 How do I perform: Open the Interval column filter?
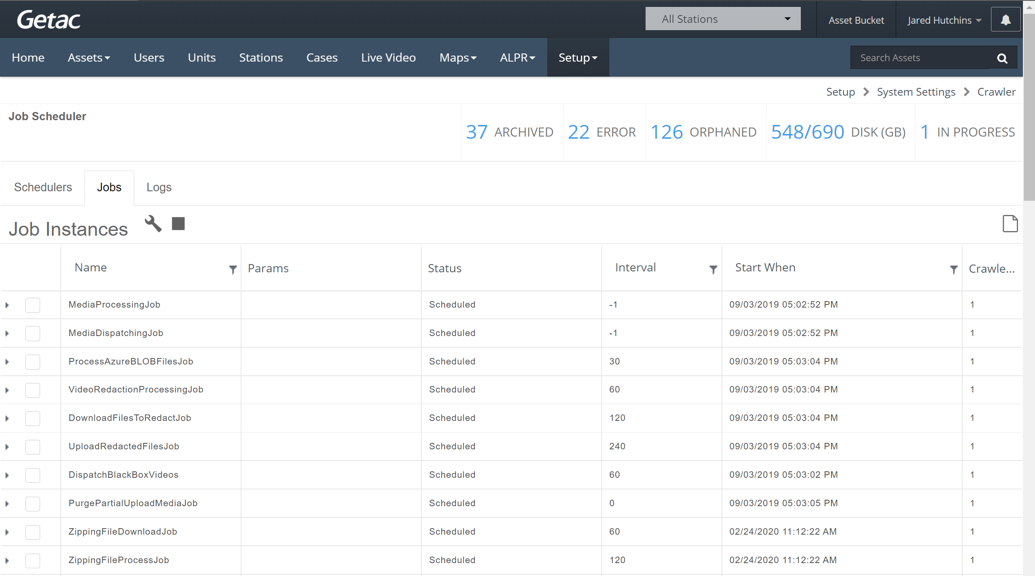713,269
